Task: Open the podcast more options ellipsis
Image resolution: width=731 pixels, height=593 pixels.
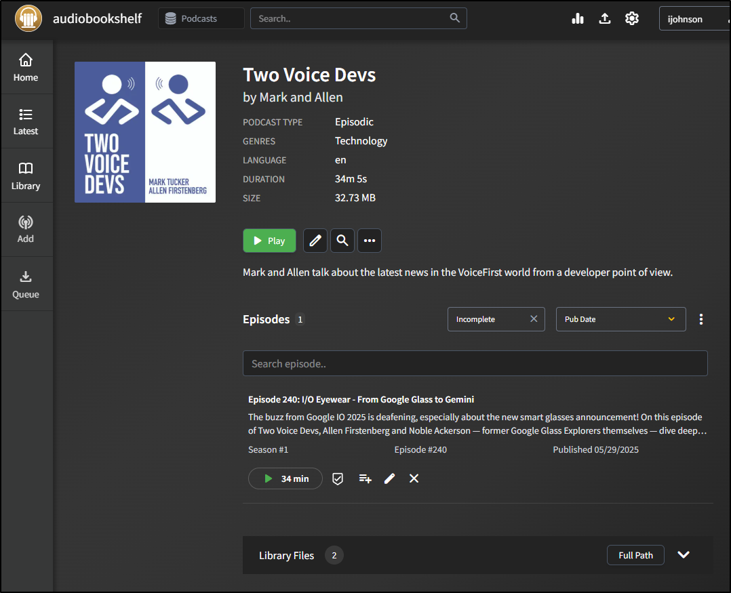Action: [x=370, y=241]
